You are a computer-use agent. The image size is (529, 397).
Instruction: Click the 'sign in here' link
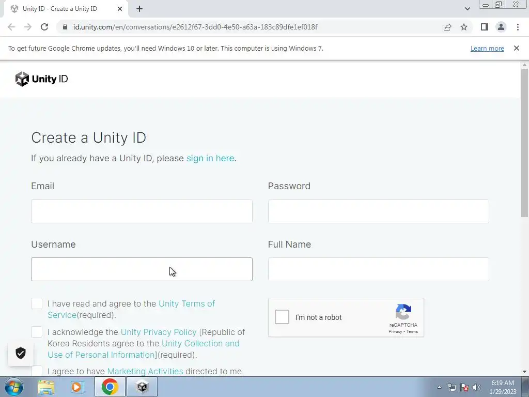(210, 158)
